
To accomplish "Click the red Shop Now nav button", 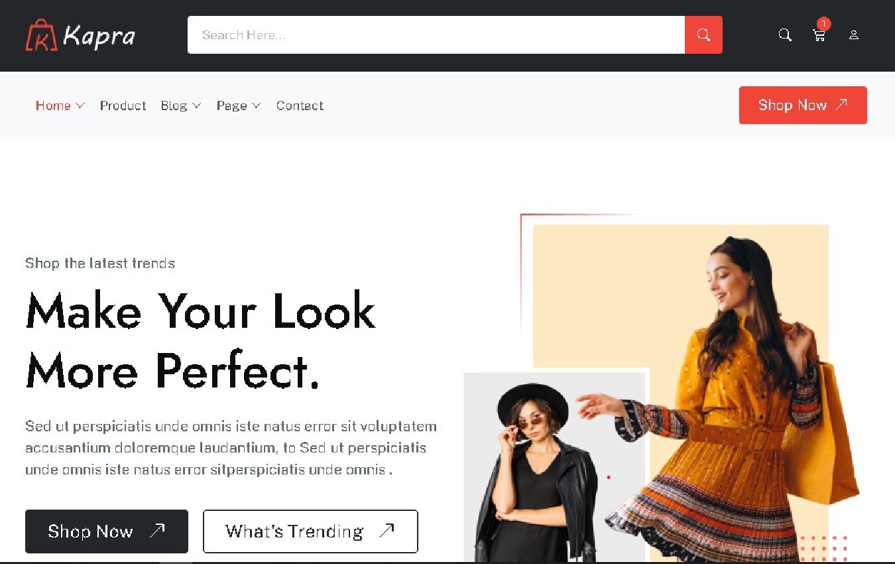I will point(803,105).
